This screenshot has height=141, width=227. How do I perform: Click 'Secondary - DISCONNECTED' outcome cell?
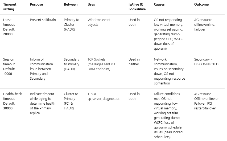[206, 62]
